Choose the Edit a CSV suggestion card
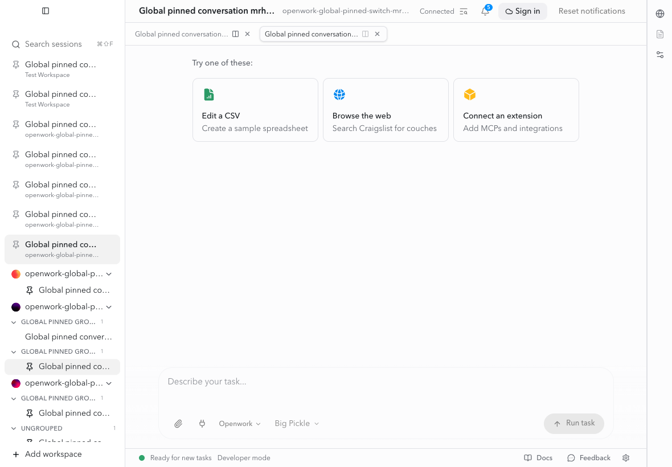The image size is (672, 467). [x=256, y=110]
